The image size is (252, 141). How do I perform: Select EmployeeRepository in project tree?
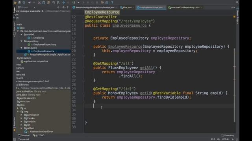pyautogui.click(x=44, y=45)
